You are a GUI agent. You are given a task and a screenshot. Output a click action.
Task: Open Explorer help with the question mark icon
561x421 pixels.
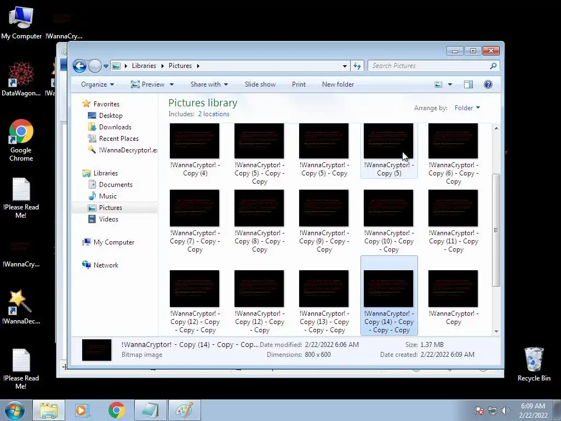click(488, 84)
